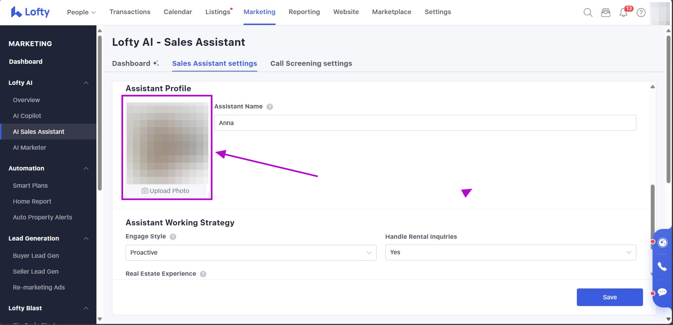
Task: Open notifications bell with 13 badge
Action: (x=624, y=12)
